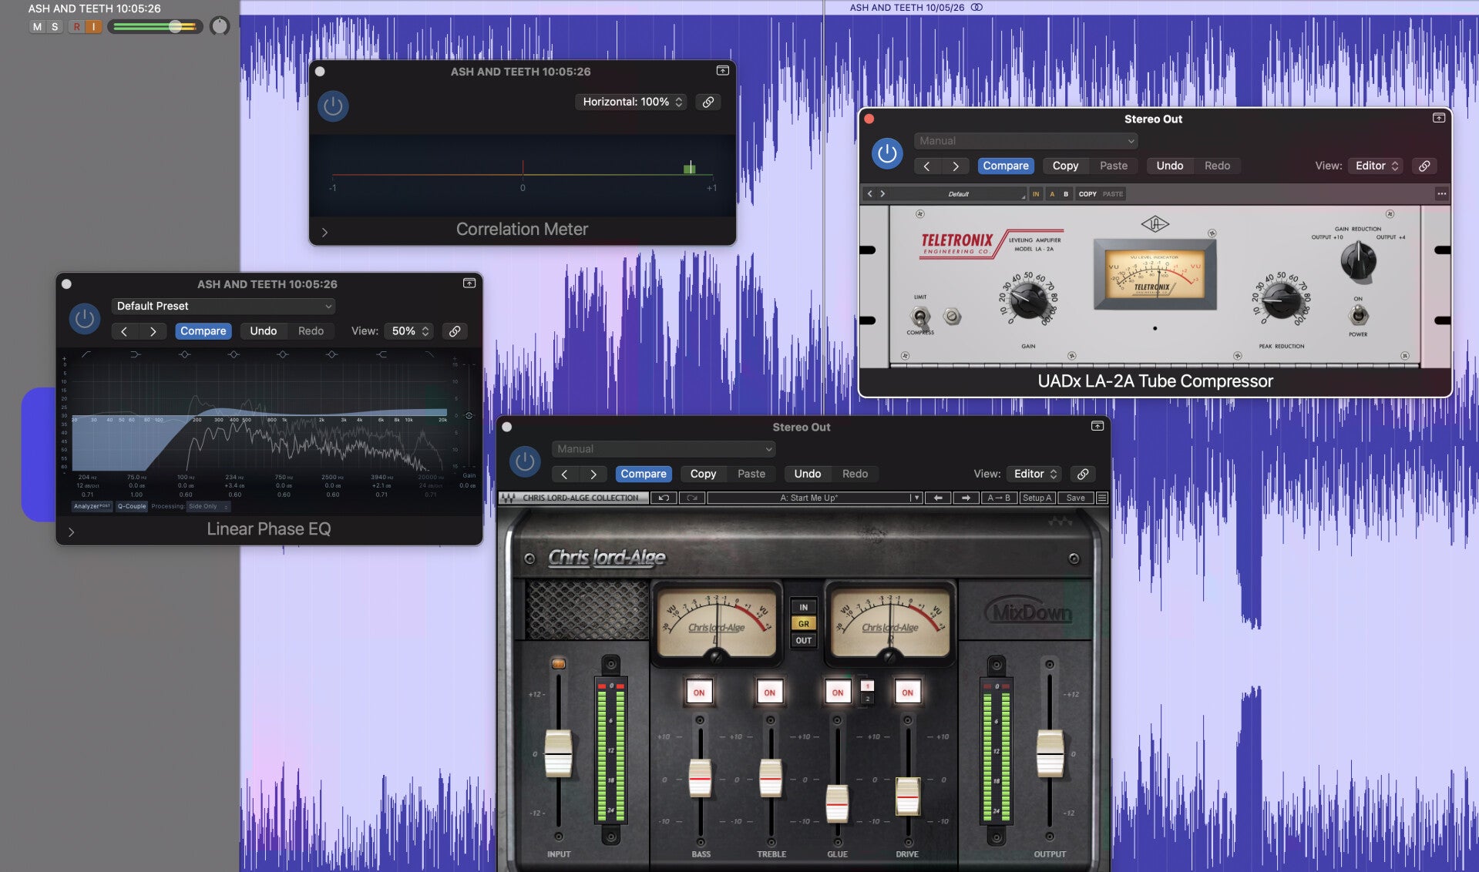Open Processing Side Only dropdown
The height and width of the screenshot is (872, 1479).
(x=208, y=506)
